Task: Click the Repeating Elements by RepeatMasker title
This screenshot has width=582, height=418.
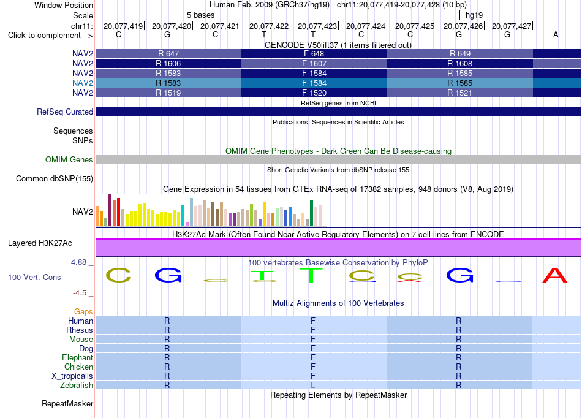Action: point(338,395)
